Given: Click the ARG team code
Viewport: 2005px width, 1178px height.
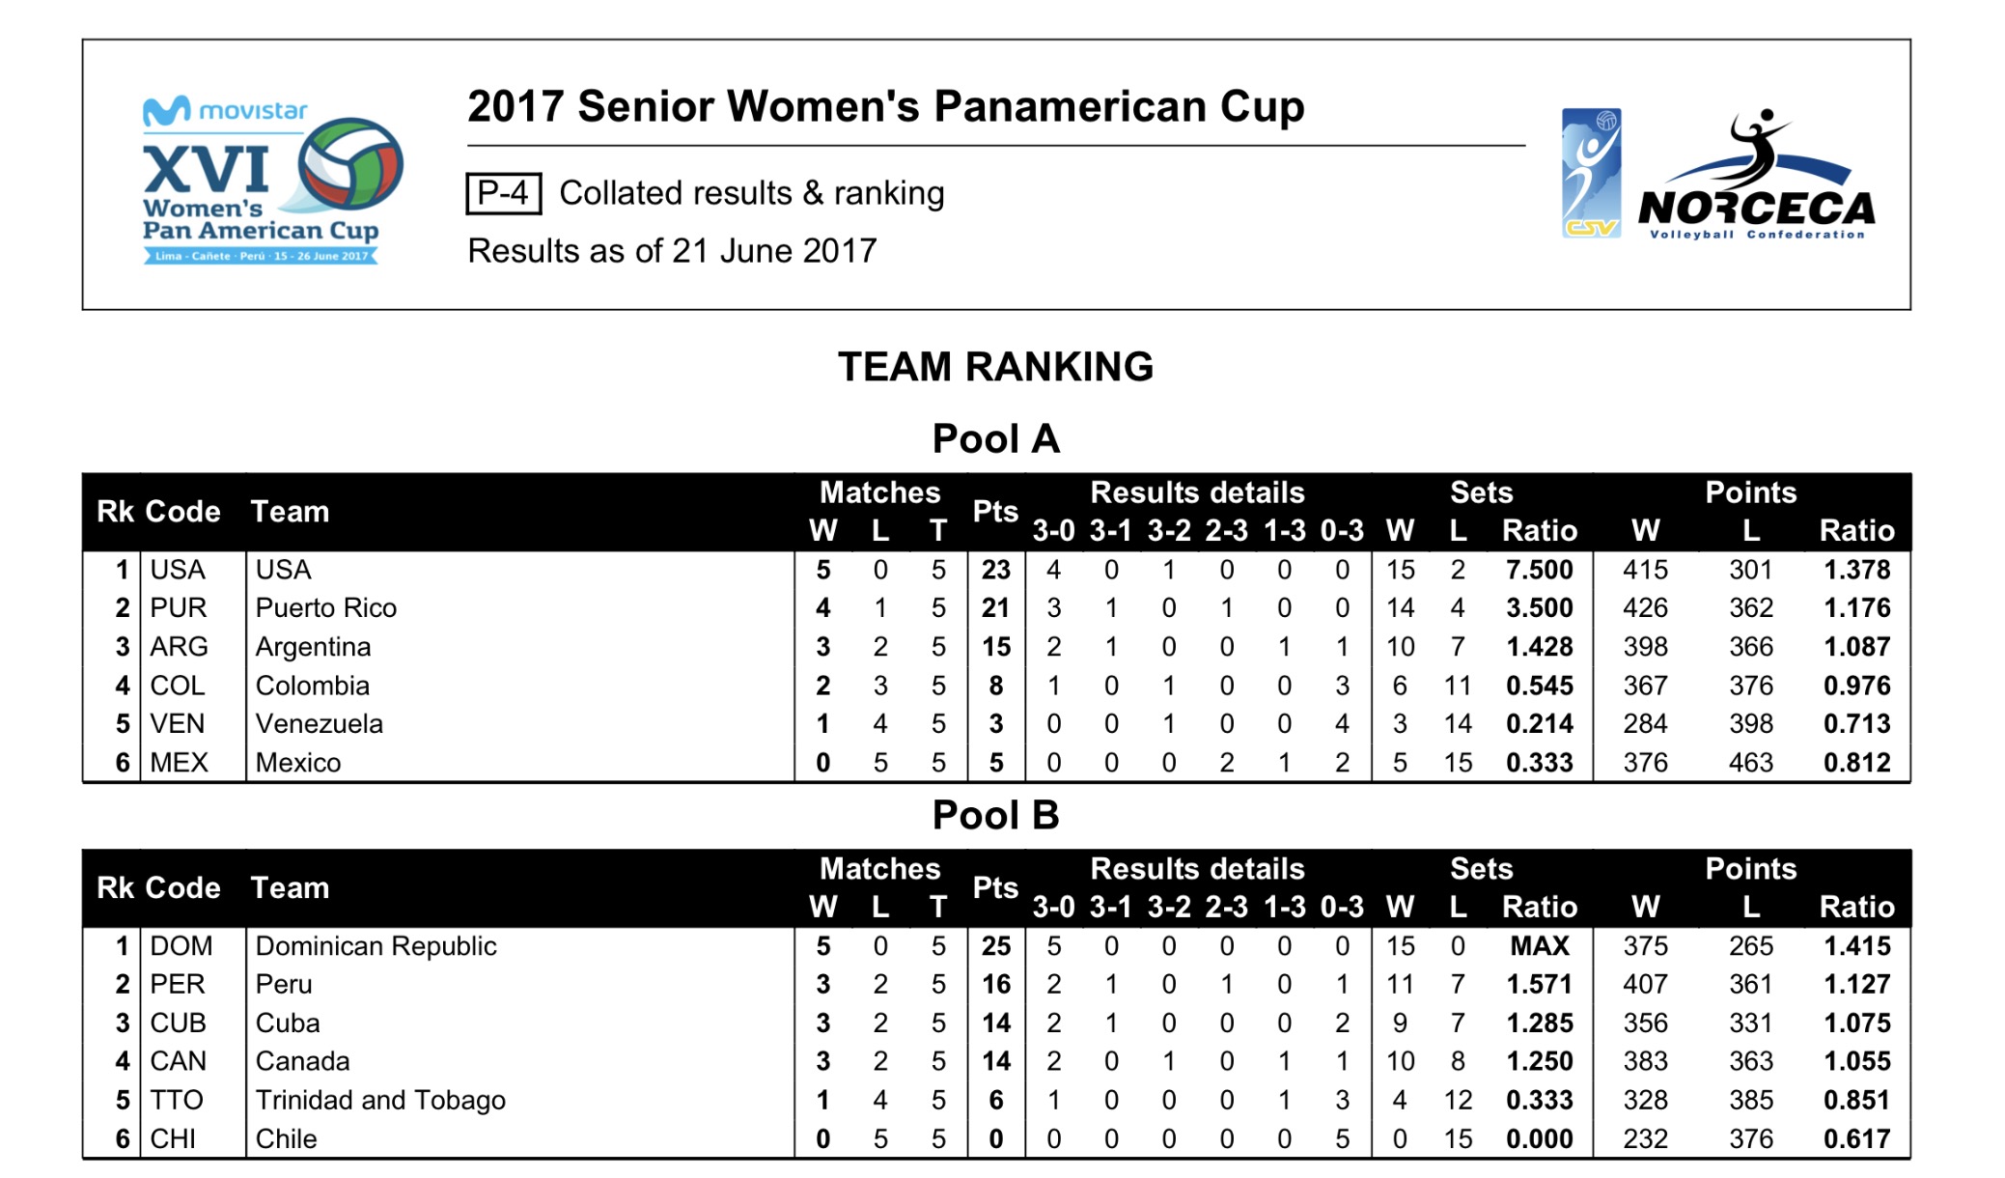Looking at the screenshot, I should click(x=179, y=647).
